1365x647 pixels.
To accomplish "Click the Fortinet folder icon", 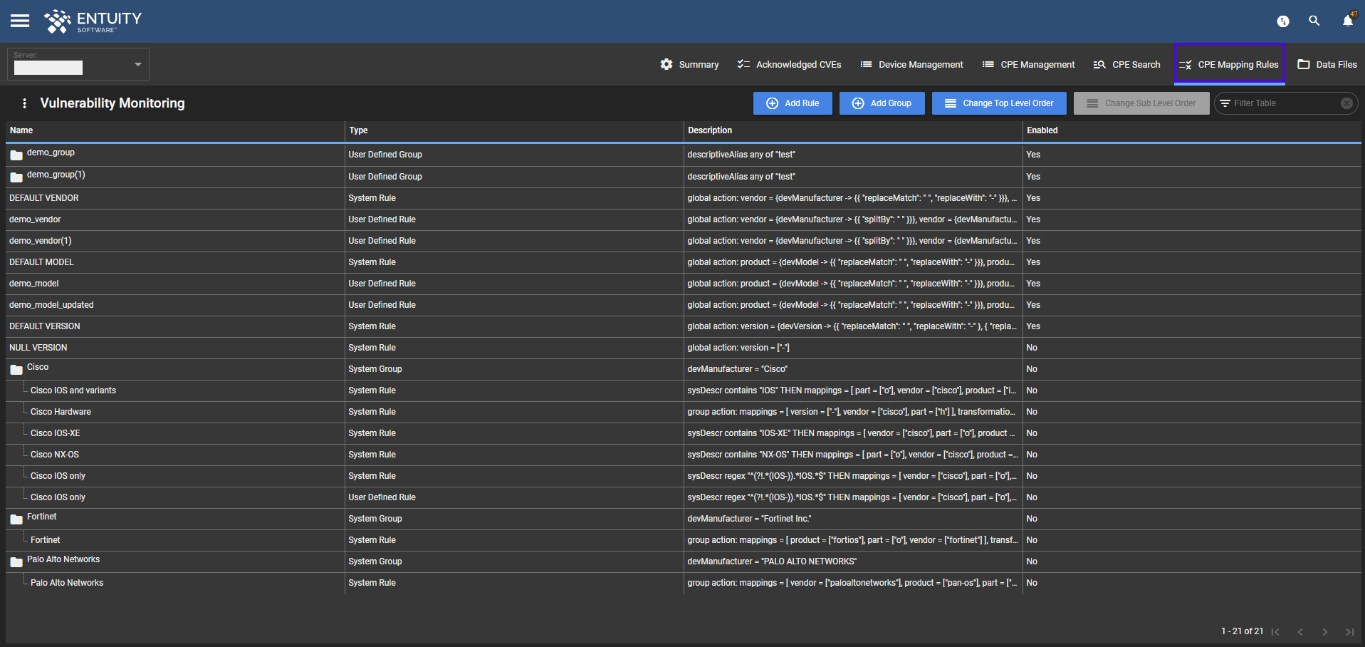I will (16, 519).
